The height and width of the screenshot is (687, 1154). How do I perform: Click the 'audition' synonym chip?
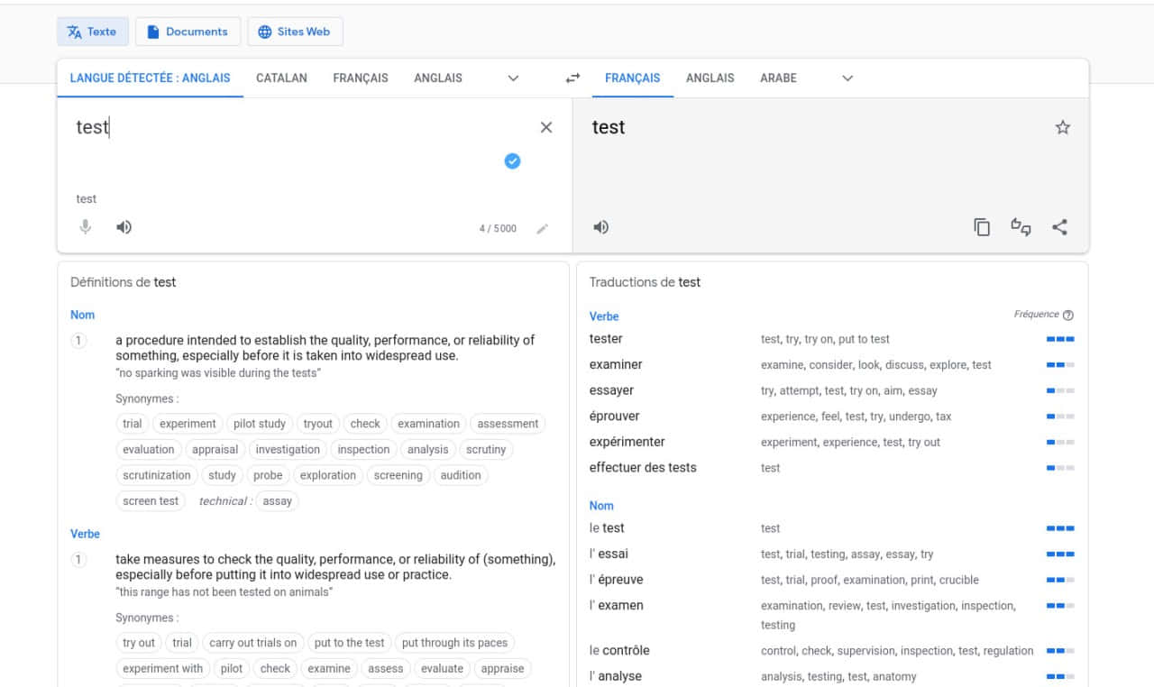pyautogui.click(x=461, y=475)
